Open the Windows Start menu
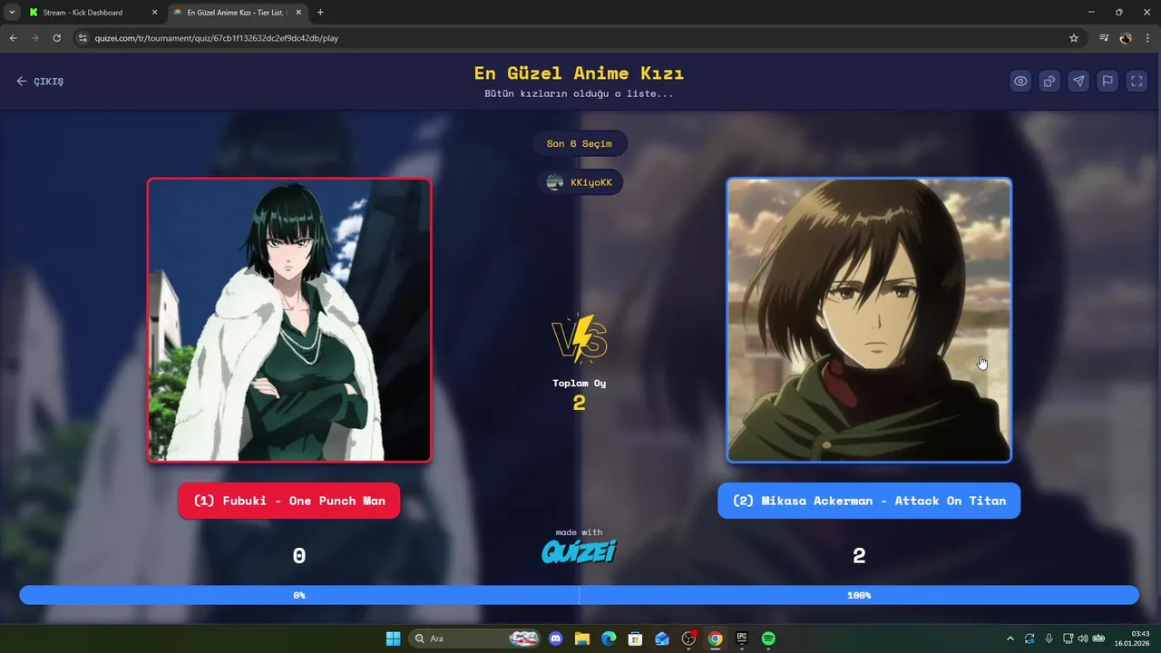1161x653 pixels. (393, 638)
